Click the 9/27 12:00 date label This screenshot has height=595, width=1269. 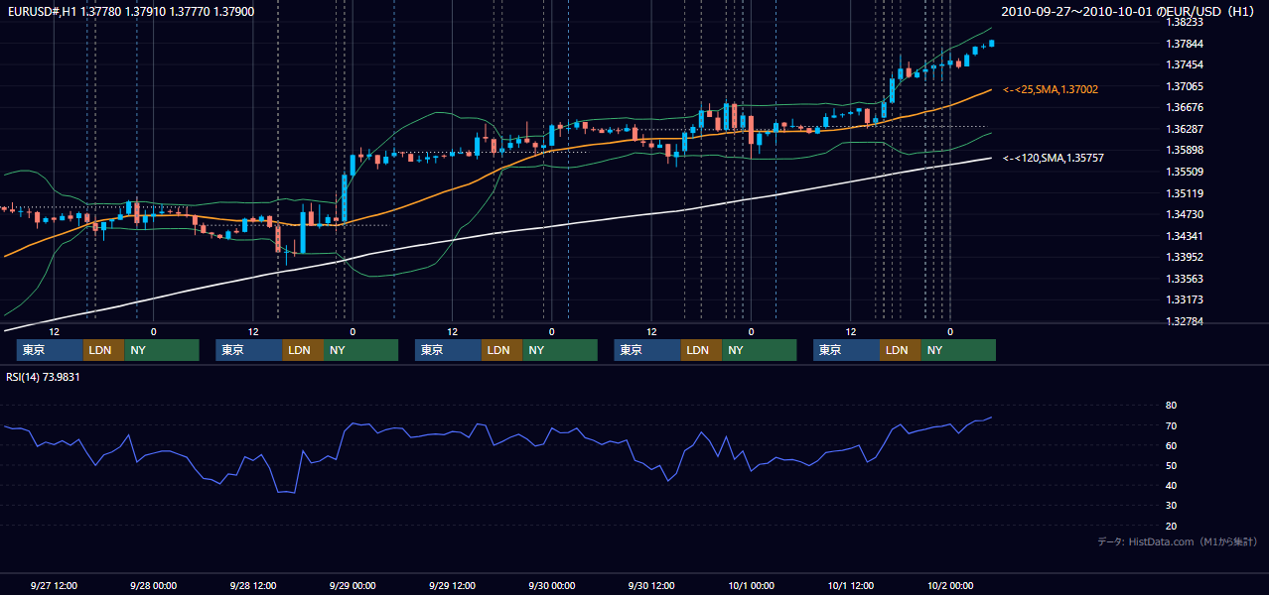pyautogui.click(x=54, y=585)
